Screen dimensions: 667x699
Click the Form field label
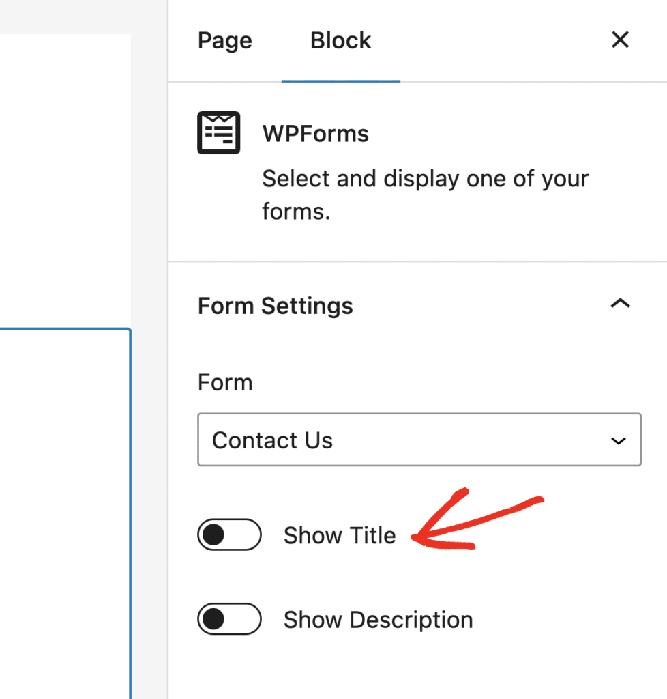point(225,382)
